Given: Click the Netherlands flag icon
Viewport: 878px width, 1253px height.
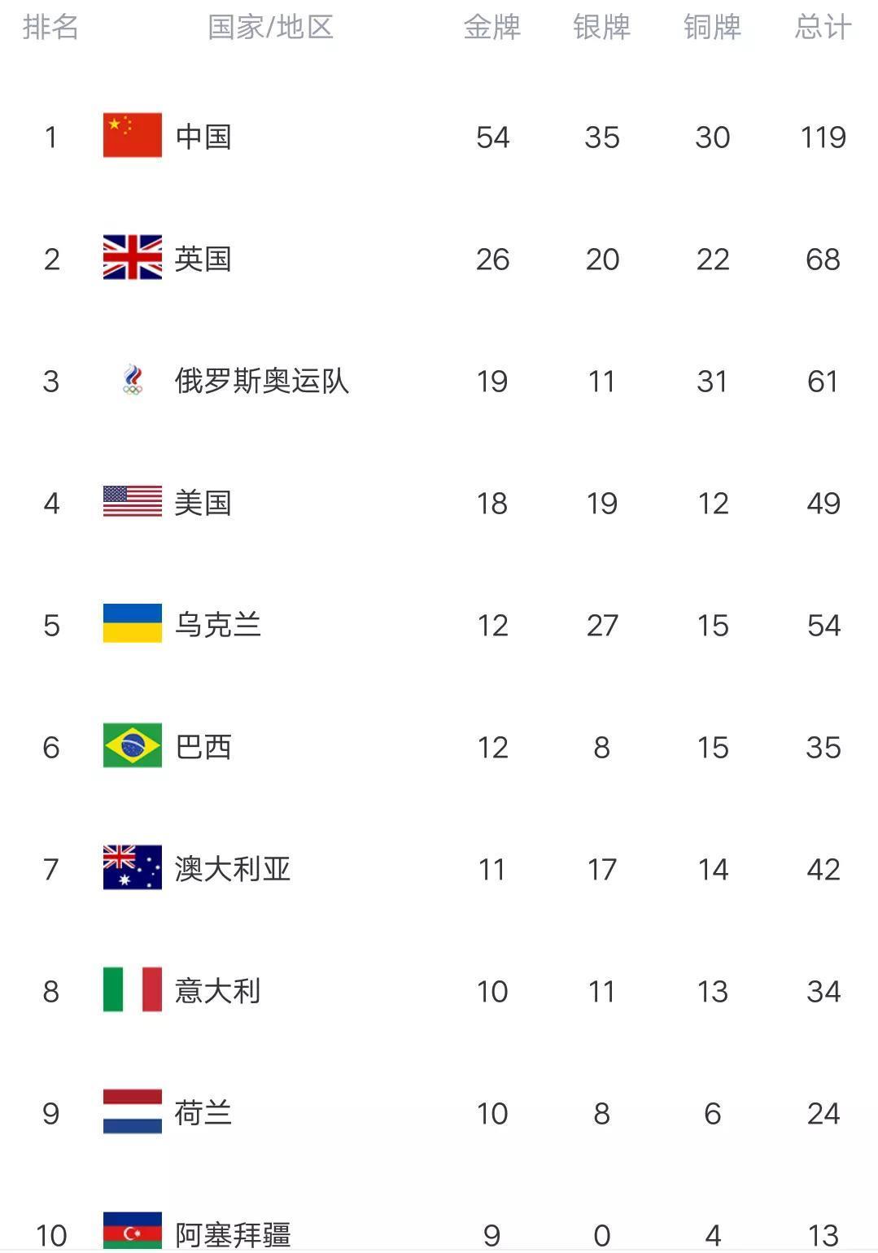Looking at the screenshot, I should 133,1111.
